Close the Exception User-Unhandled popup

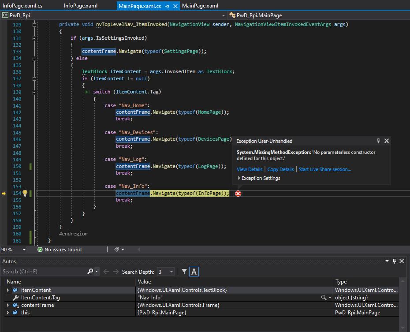click(387, 141)
